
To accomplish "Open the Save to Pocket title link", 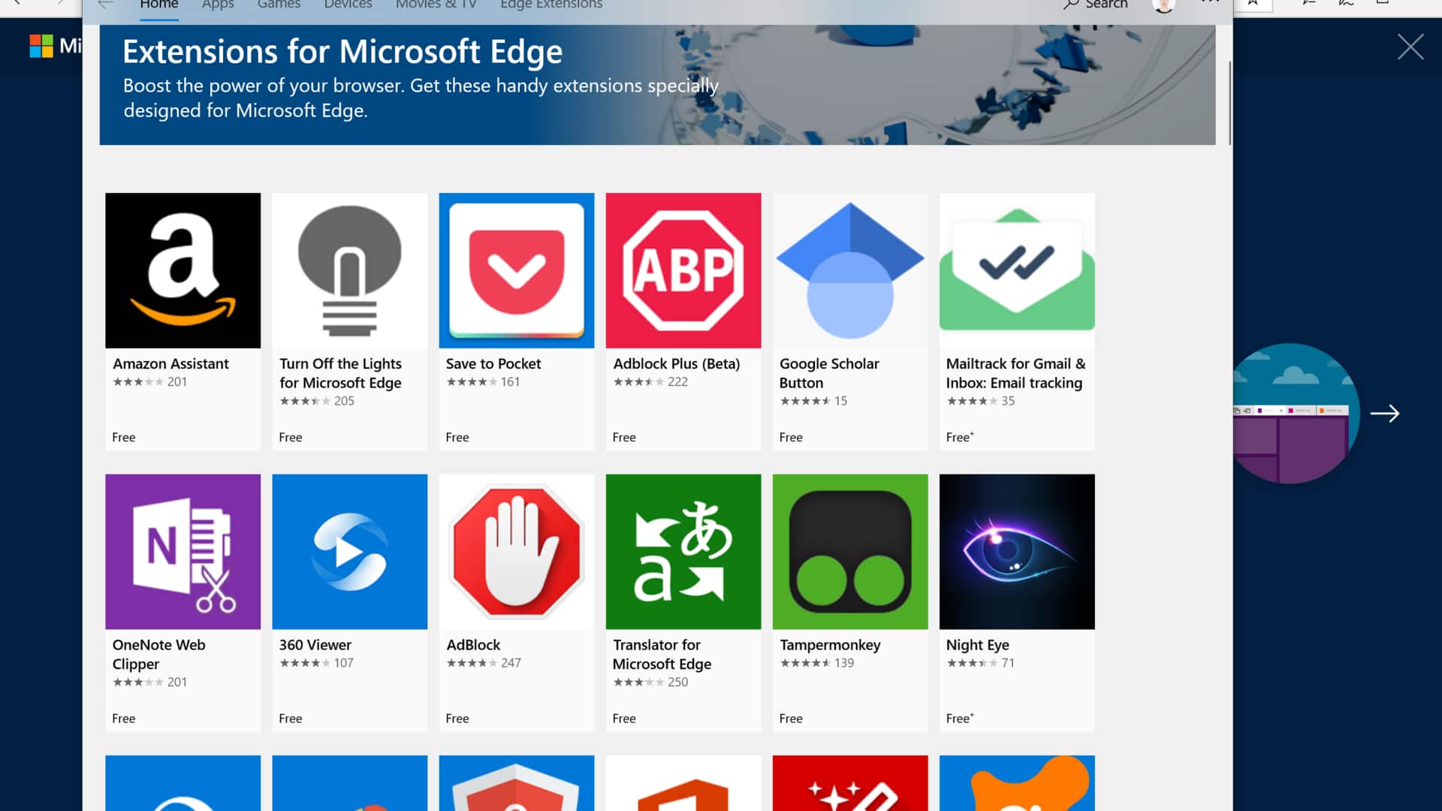I will [493, 363].
